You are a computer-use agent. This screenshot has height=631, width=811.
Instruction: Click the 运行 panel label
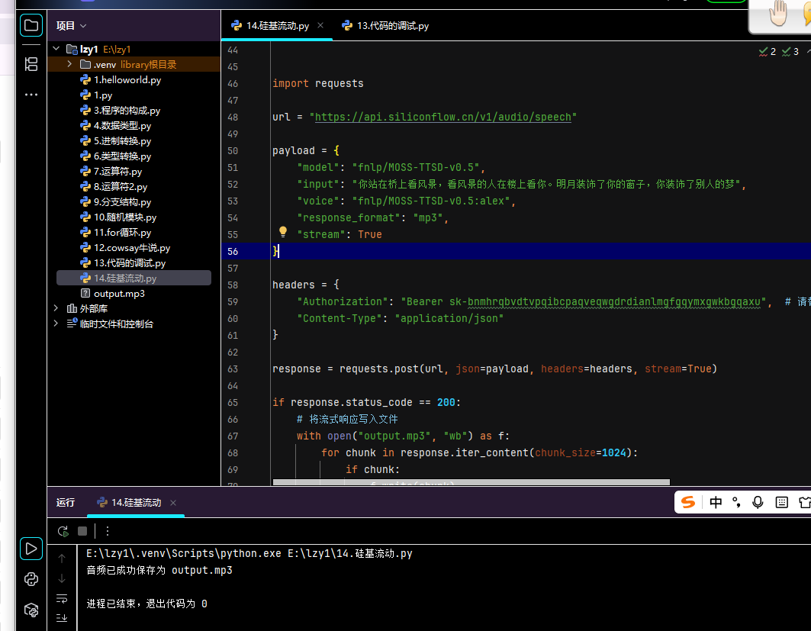66,503
